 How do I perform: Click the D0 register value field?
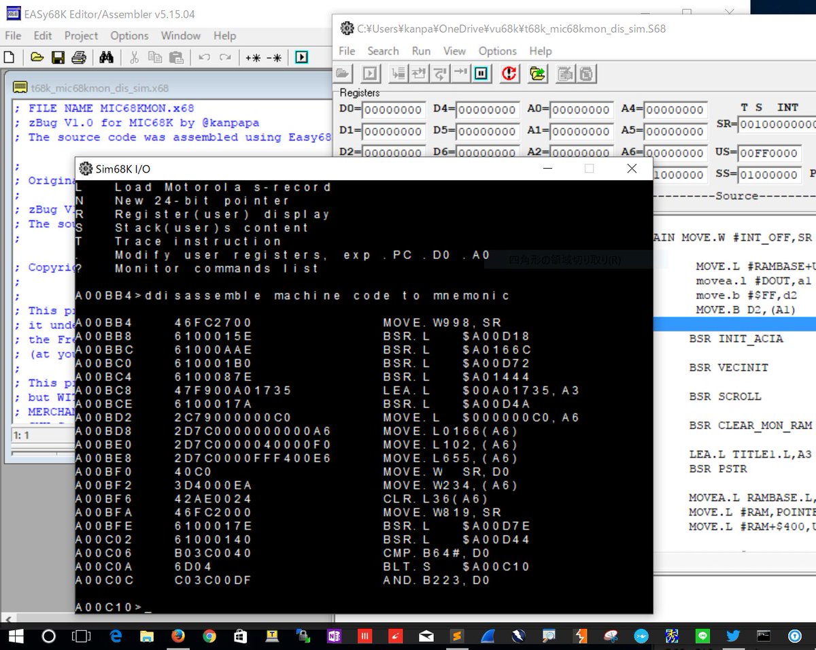tap(394, 109)
